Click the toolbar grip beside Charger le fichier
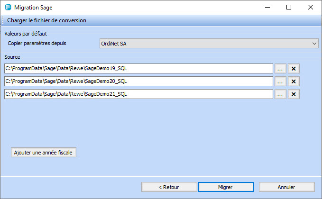 pyautogui.click(x=2, y=20)
